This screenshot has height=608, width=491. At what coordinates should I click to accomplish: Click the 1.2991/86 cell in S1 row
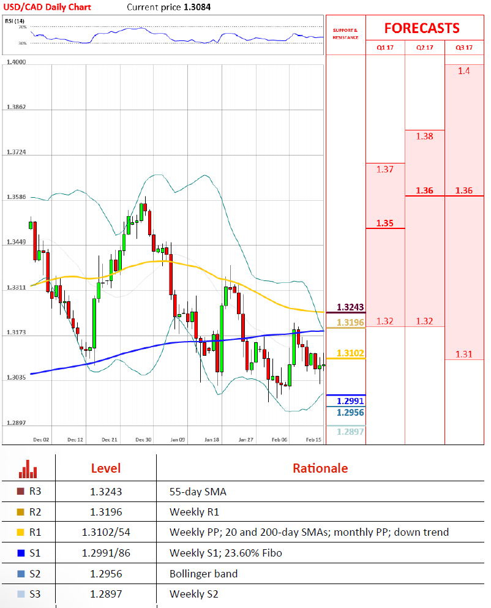coord(106,553)
